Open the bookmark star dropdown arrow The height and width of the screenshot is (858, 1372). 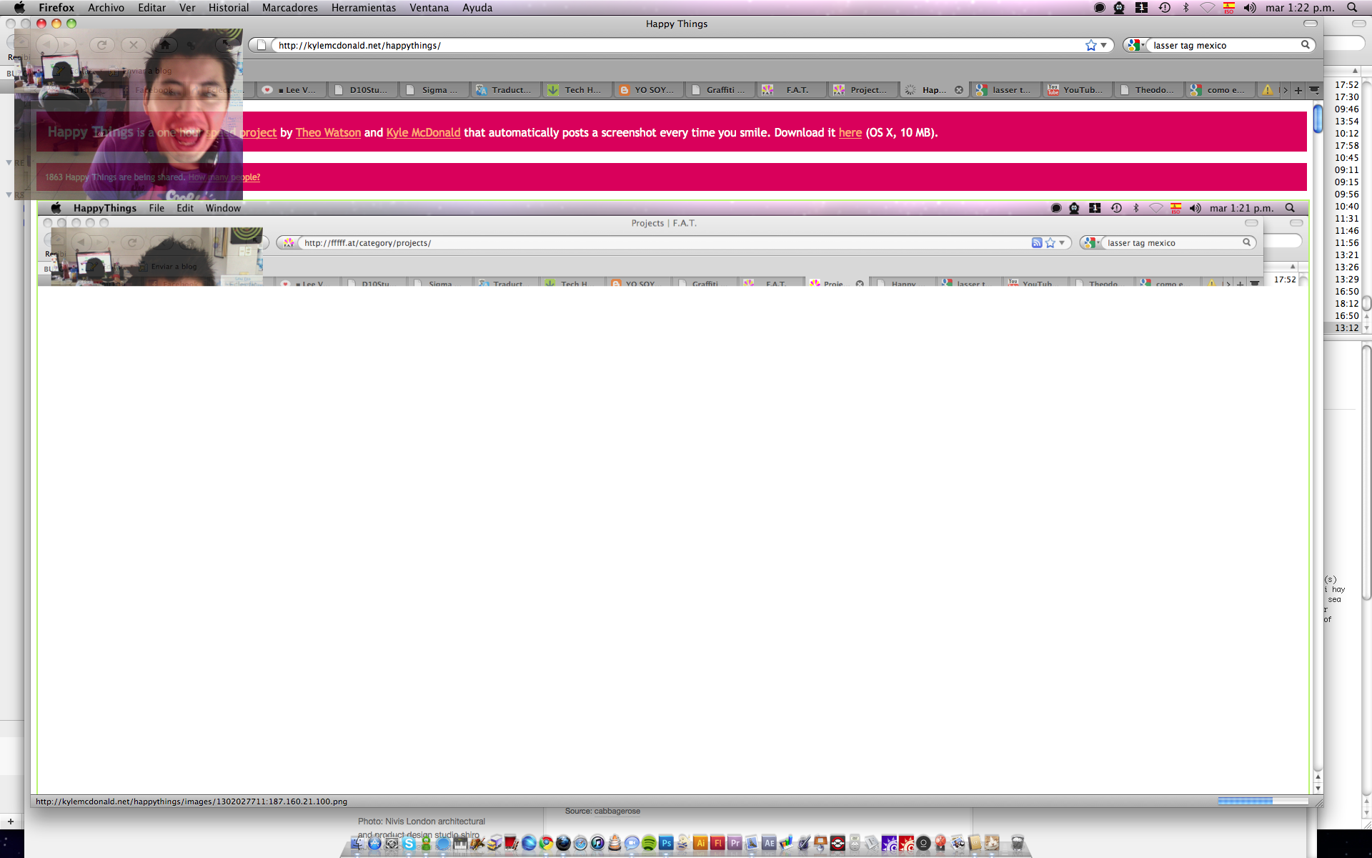1104,45
